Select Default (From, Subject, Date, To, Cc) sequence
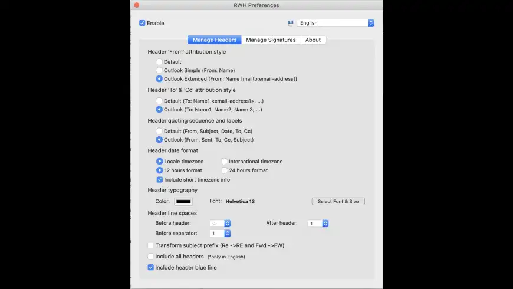The width and height of the screenshot is (513, 289). click(159, 131)
